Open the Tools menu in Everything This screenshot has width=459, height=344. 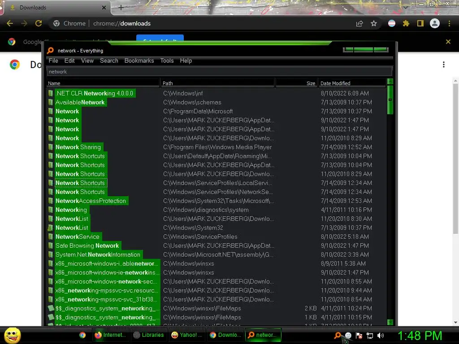[x=167, y=60]
